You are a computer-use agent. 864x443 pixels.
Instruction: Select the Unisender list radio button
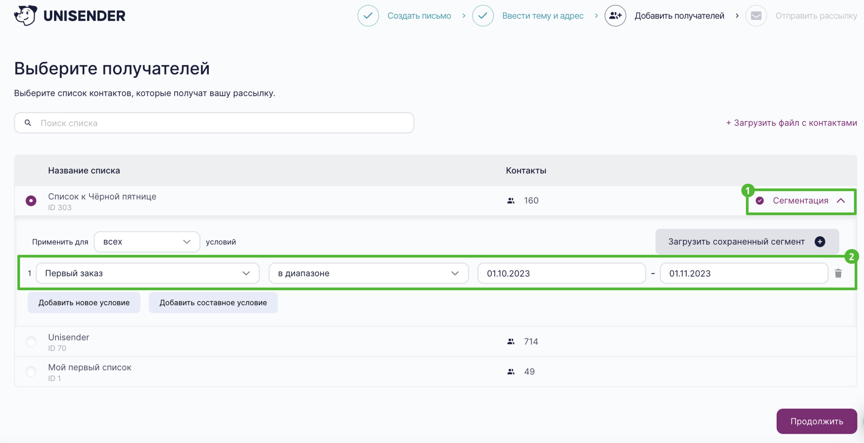point(31,342)
